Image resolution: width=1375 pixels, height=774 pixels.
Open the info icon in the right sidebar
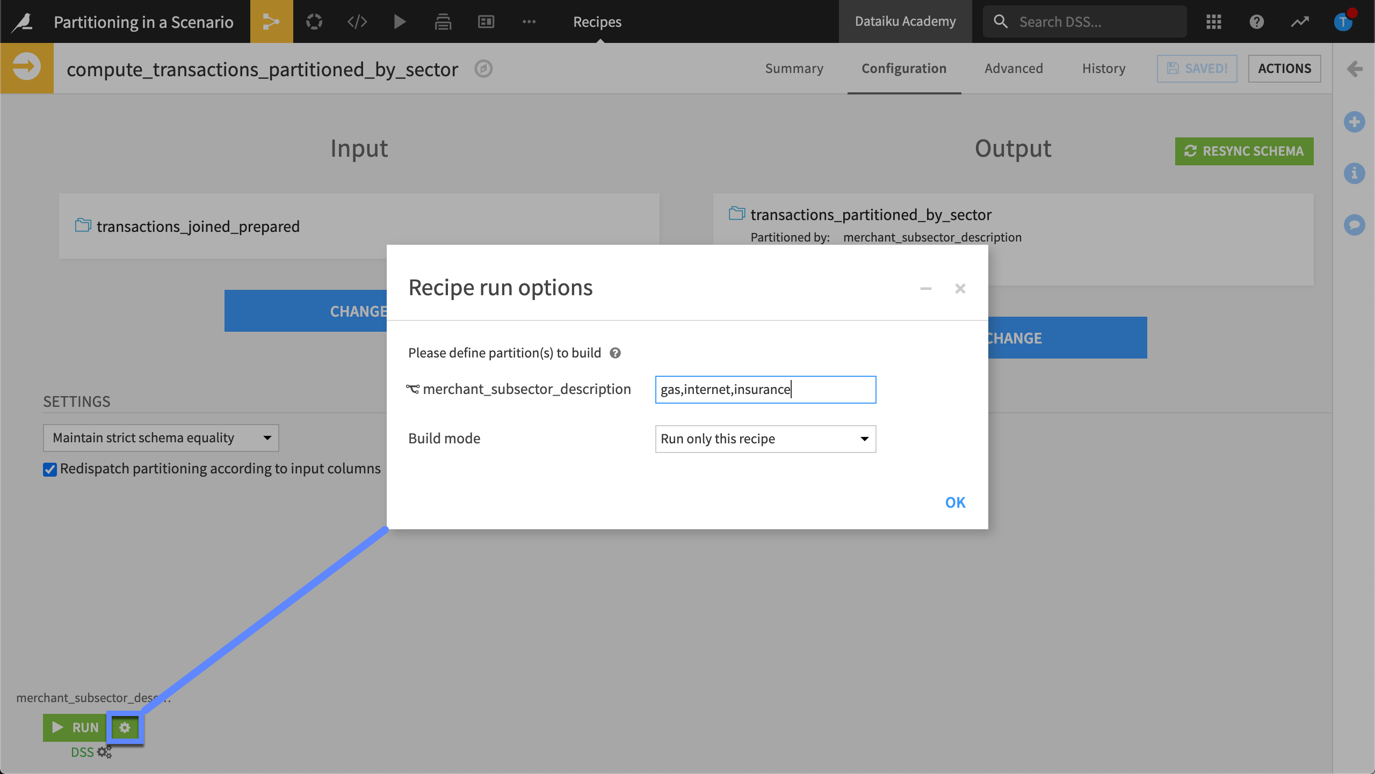(x=1355, y=173)
